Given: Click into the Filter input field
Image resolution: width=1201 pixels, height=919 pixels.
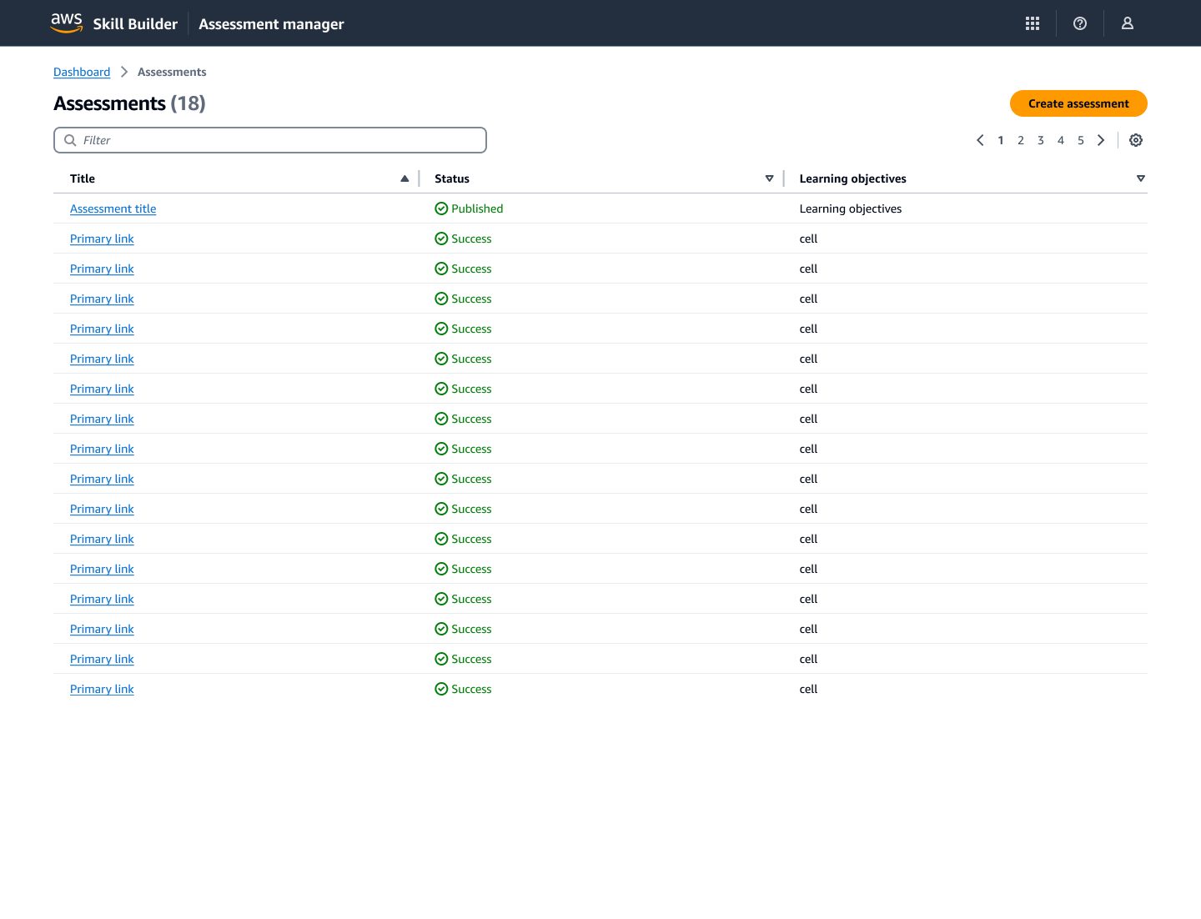Looking at the screenshot, I should pos(270,140).
